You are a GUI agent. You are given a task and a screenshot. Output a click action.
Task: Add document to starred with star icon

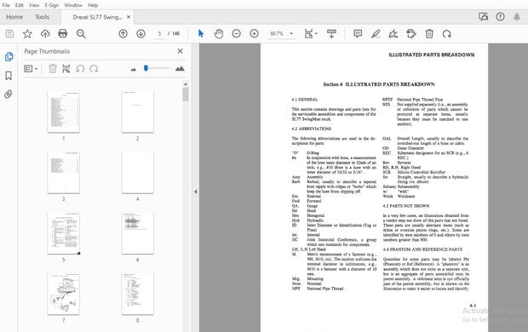tap(27, 34)
